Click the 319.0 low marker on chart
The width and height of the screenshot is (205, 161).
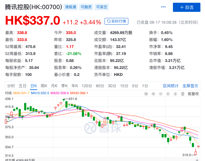(x=187, y=155)
